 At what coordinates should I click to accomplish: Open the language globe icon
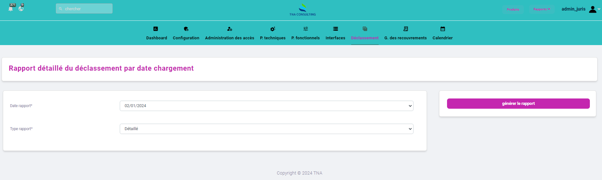tap(21, 9)
